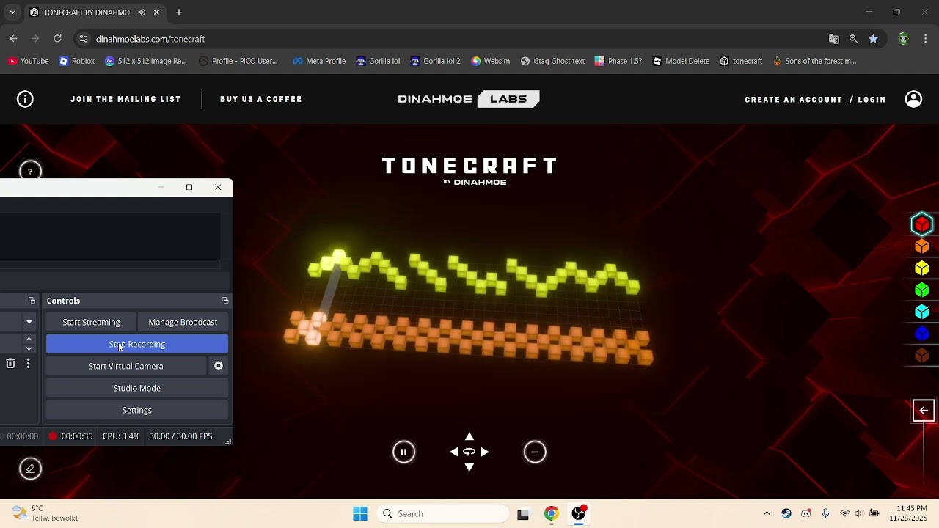Select the green cube block

922,290
